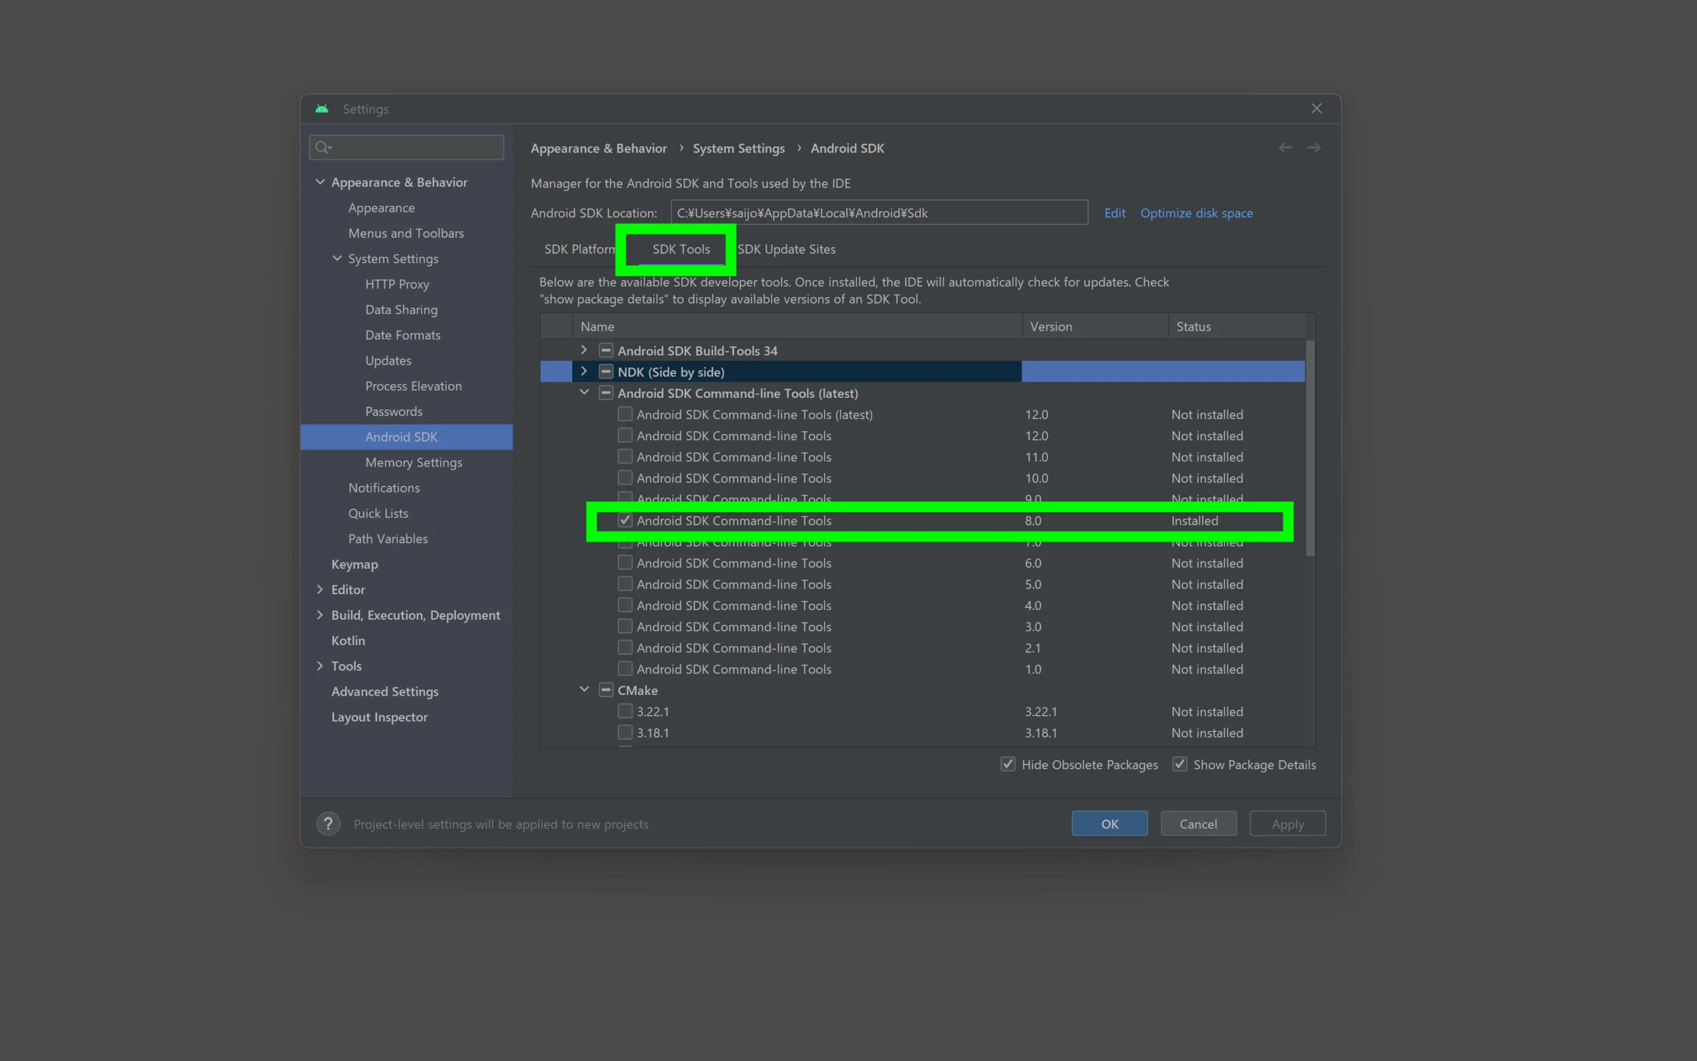Screen dimensions: 1697x1061
Task: Click the Android logo in title bar
Action: [x=322, y=109]
